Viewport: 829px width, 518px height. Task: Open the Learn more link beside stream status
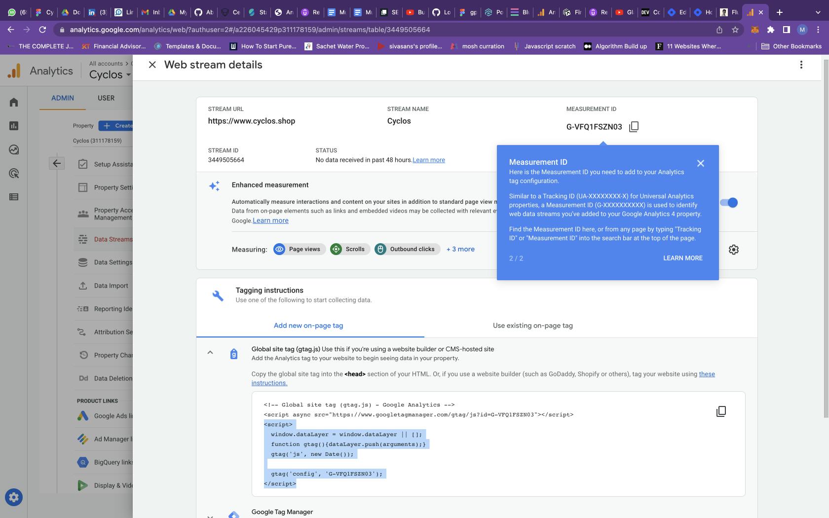(429, 160)
